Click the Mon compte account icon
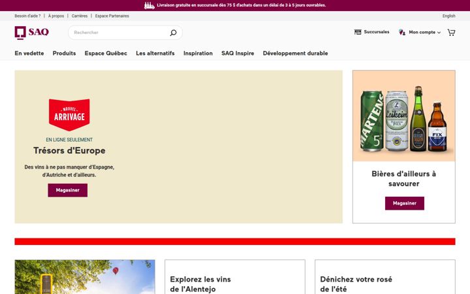 point(402,32)
